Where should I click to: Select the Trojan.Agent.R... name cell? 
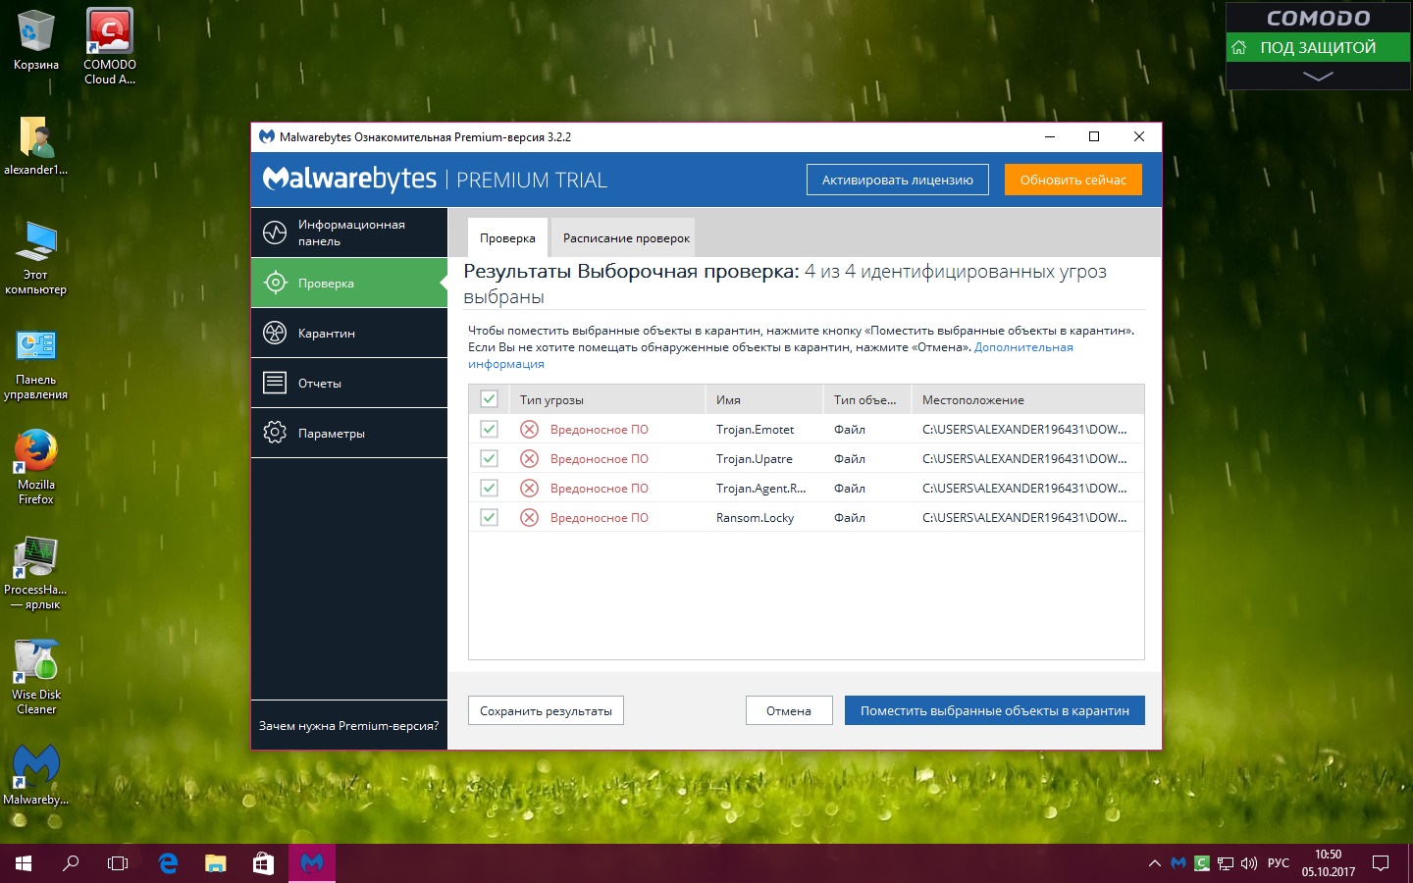pos(761,488)
